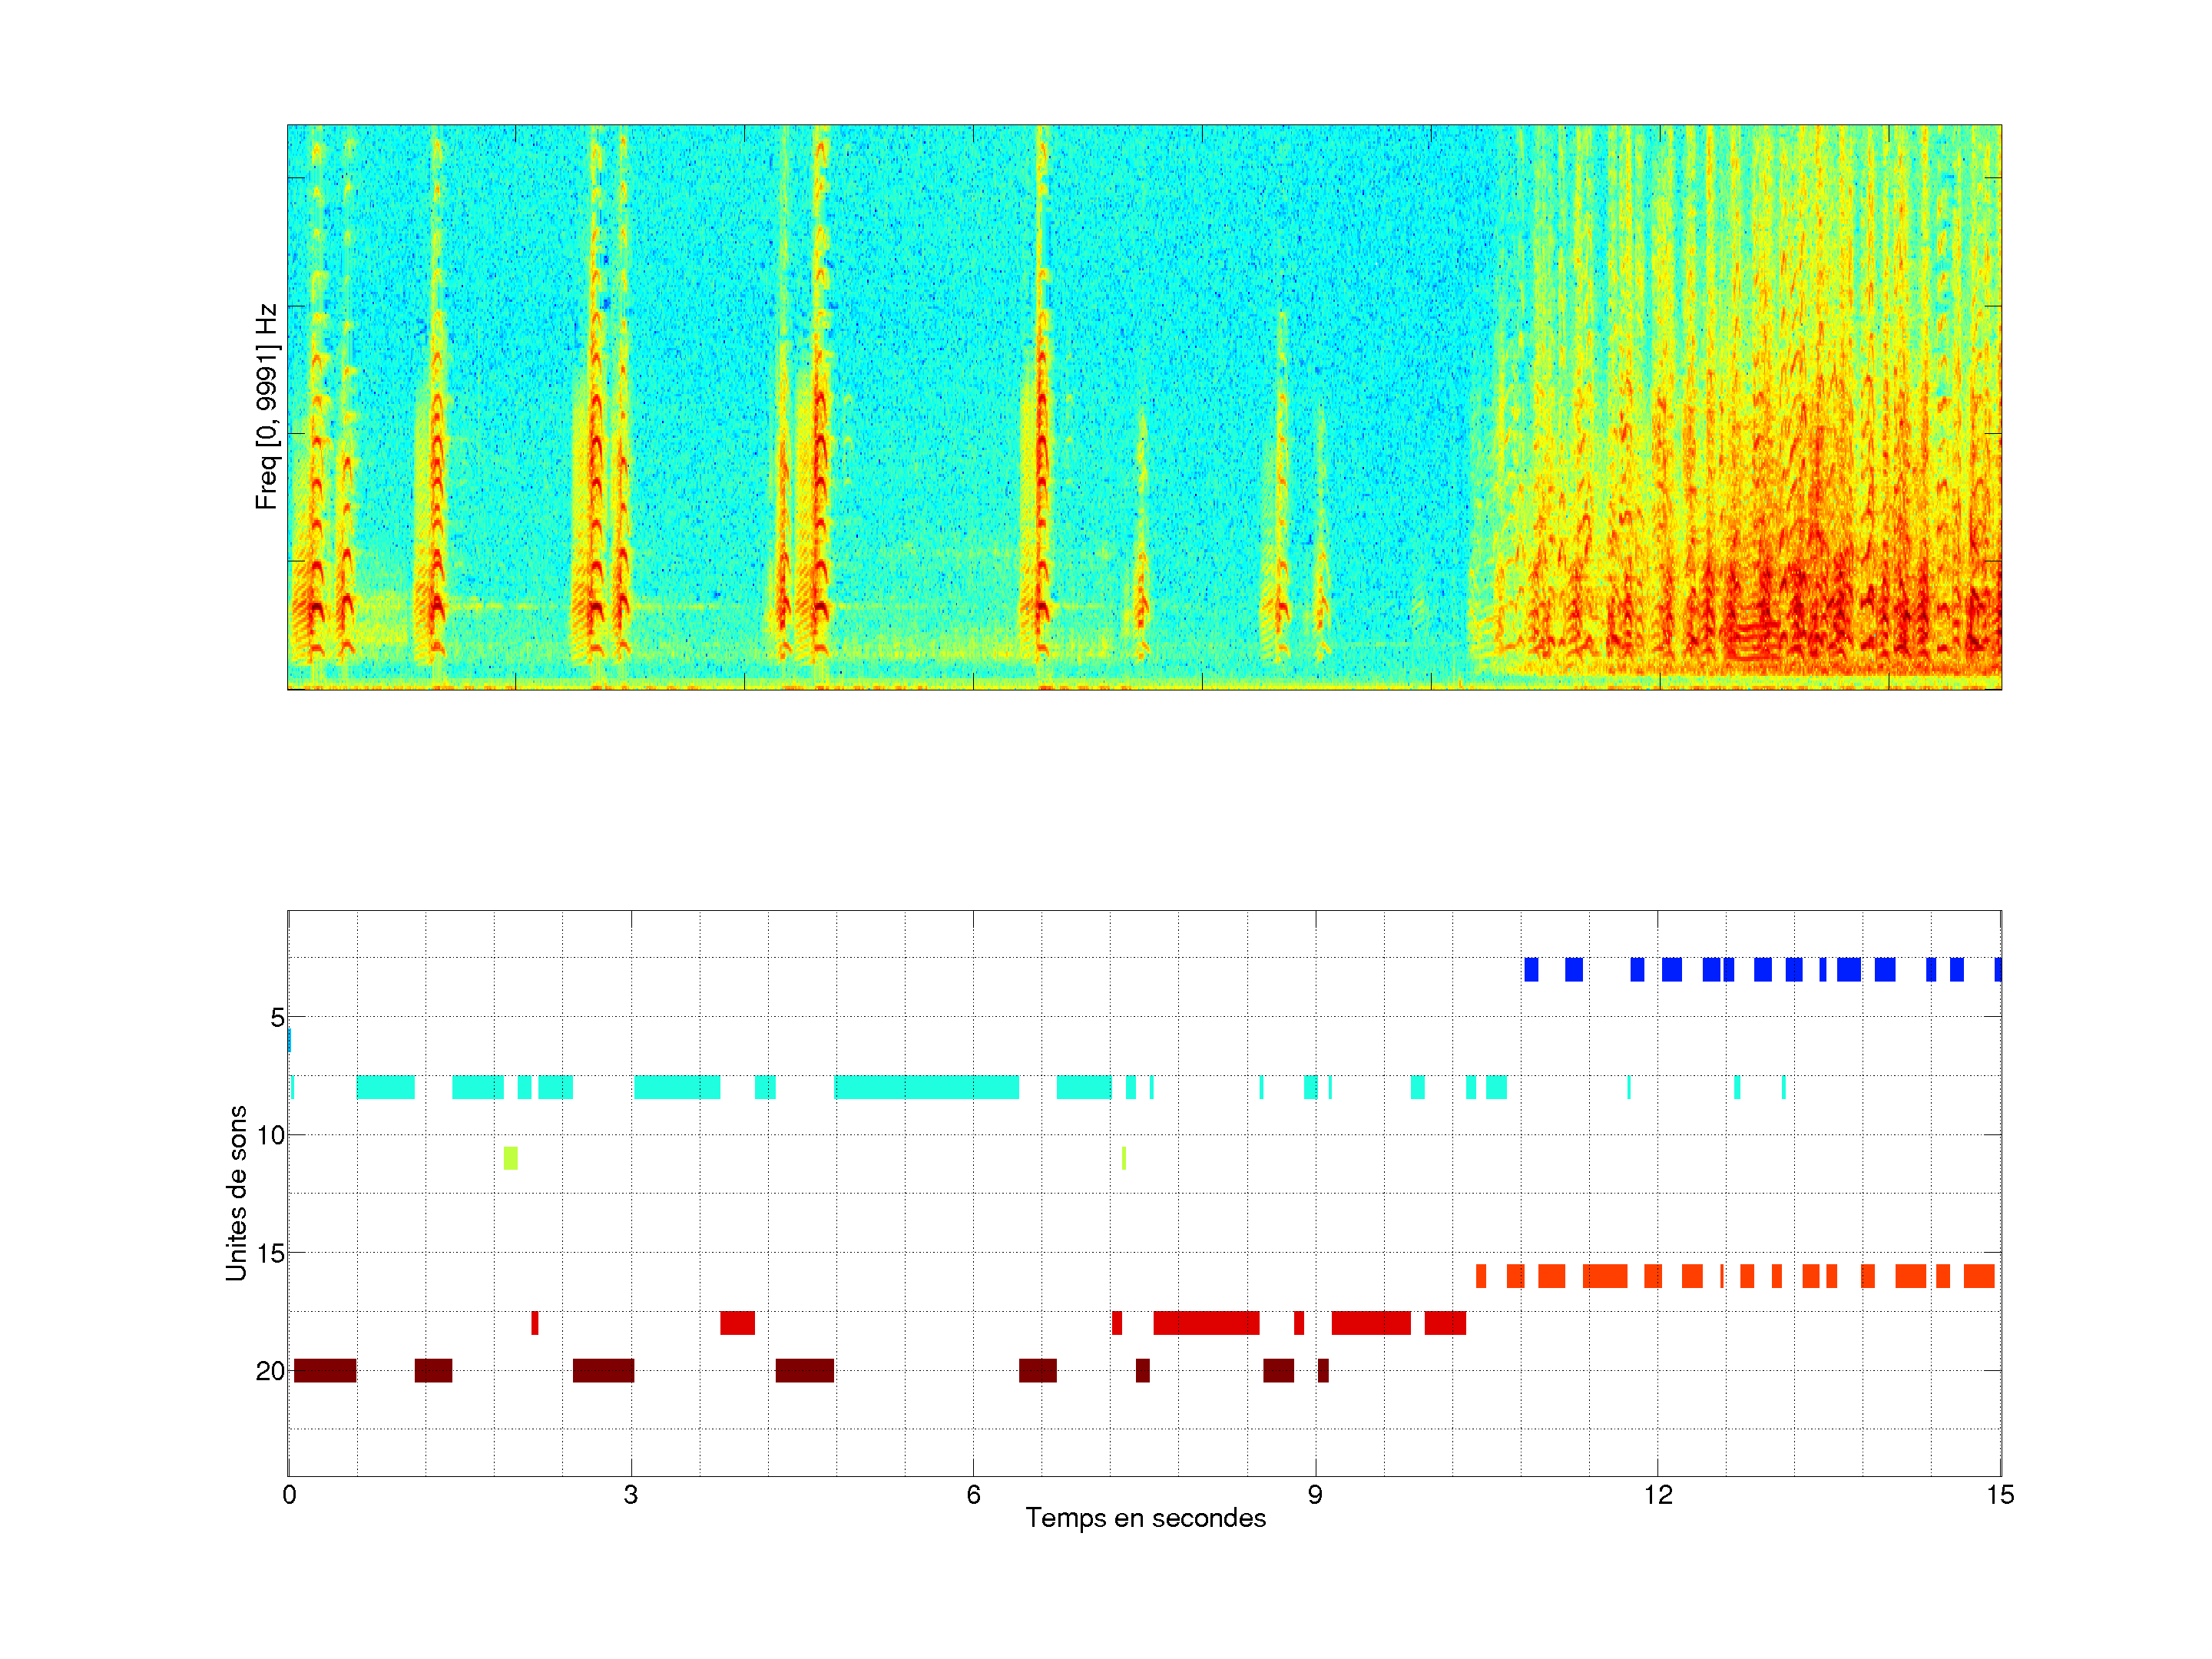Viewport: 2212px width, 1659px height.
Task: Select the leftmost blue segment in top row
Action: 1531,969
